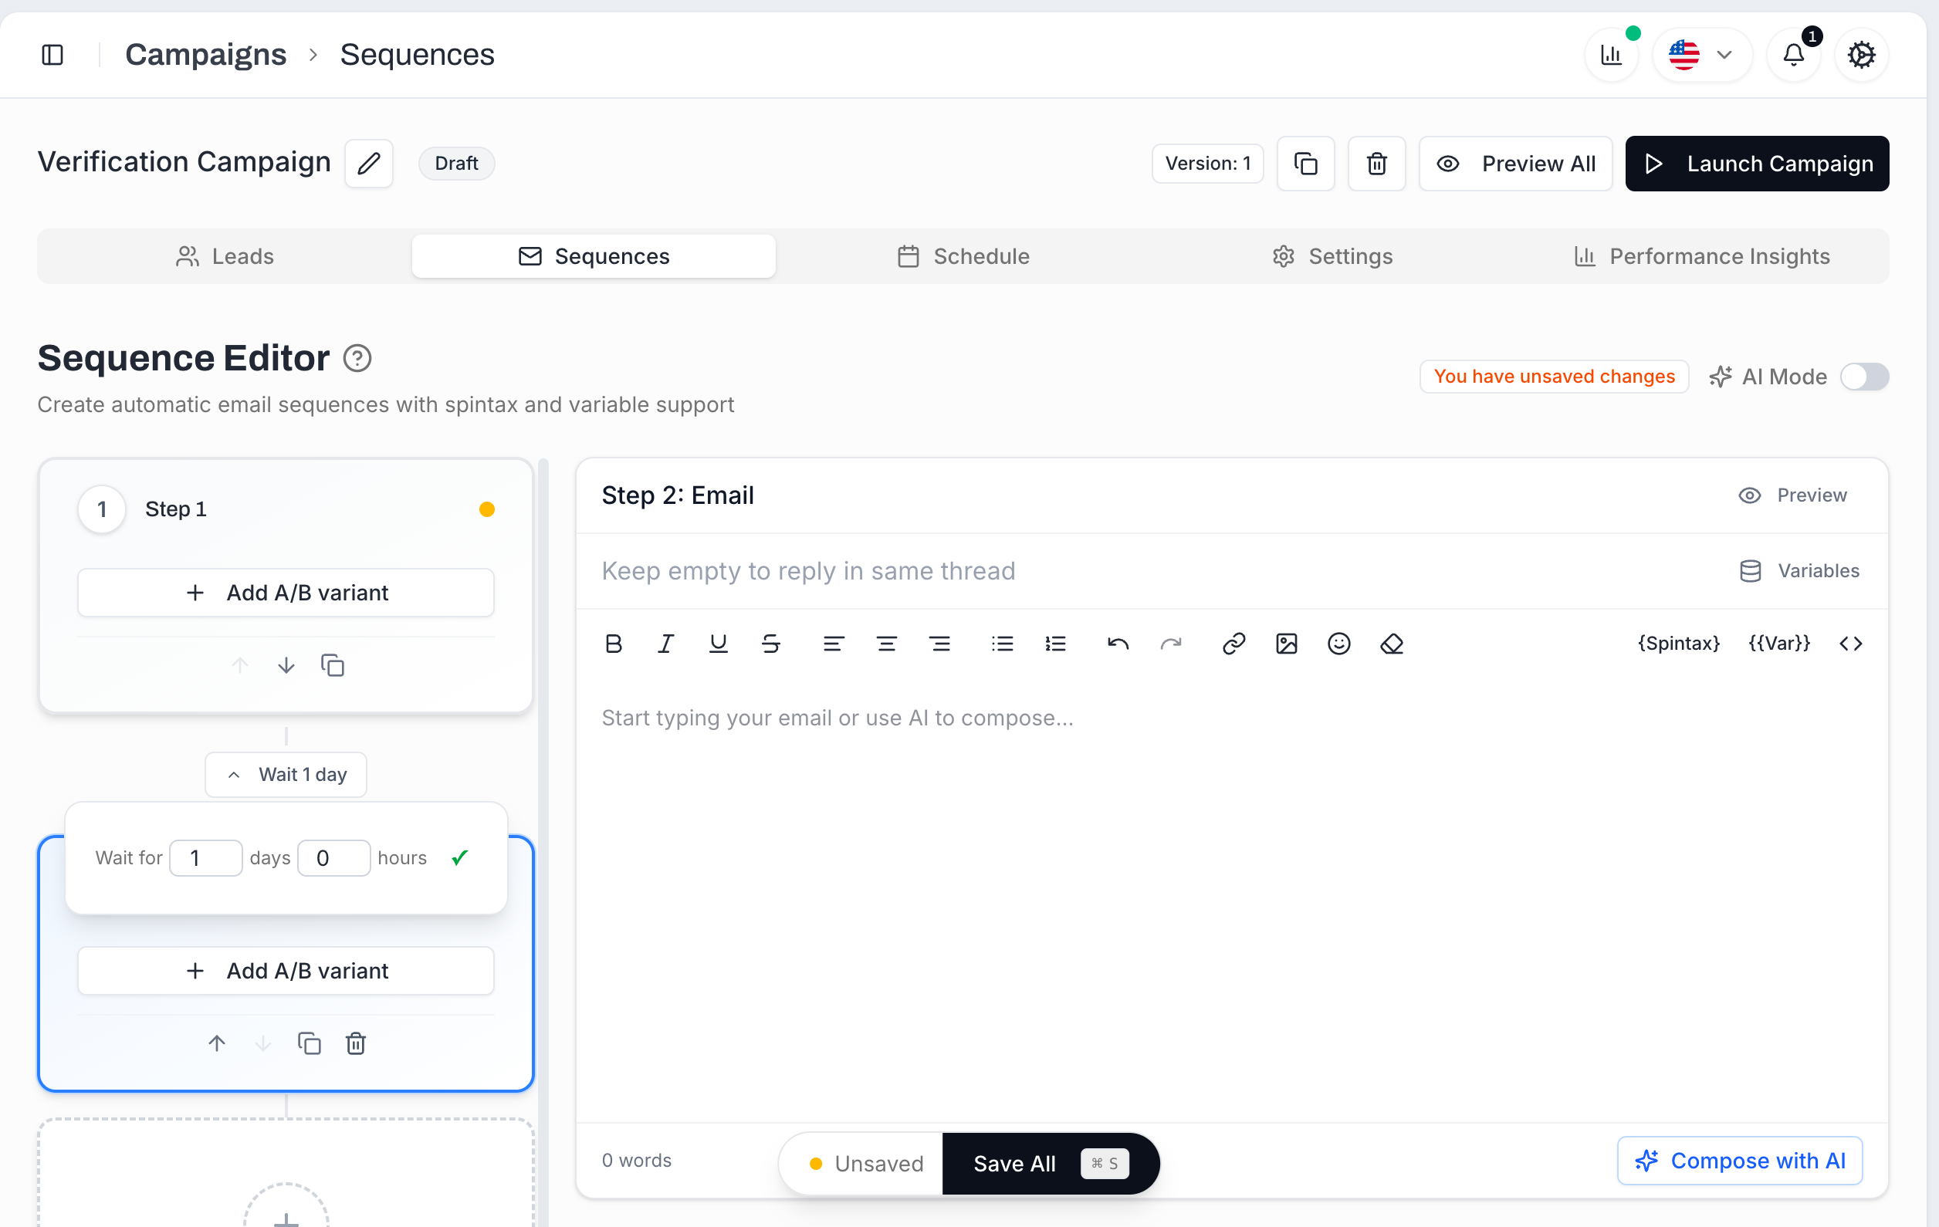
Task: Open the emoji picker
Action: click(1339, 644)
